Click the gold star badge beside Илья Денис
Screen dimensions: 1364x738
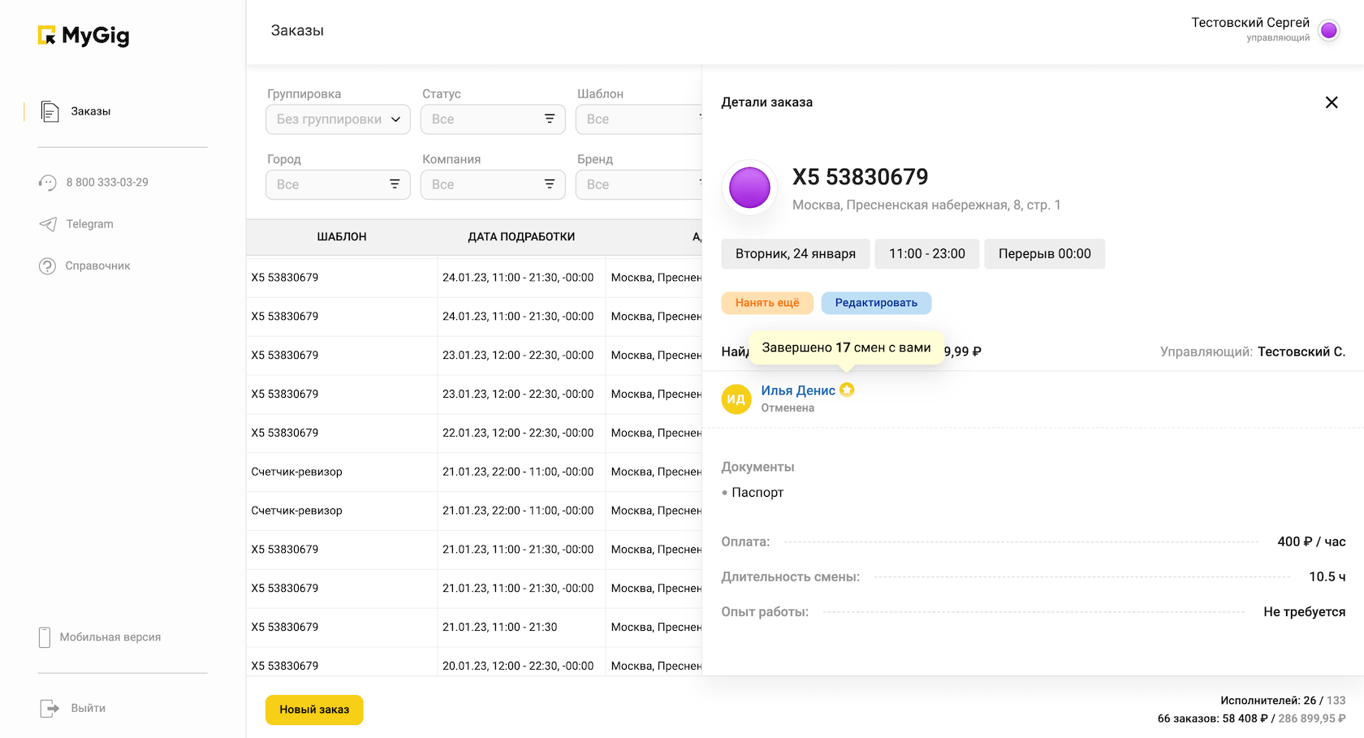point(847,390)
